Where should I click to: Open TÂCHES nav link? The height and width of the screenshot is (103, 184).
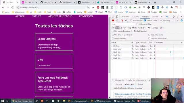pyautogui.click(x=37, y=16)
